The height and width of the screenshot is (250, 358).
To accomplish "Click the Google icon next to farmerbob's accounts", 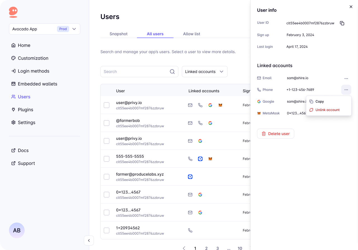I will pyautogui.click(x=210, y=123).
